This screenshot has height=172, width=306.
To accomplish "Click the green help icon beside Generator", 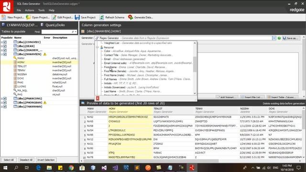I will (279, 38).
